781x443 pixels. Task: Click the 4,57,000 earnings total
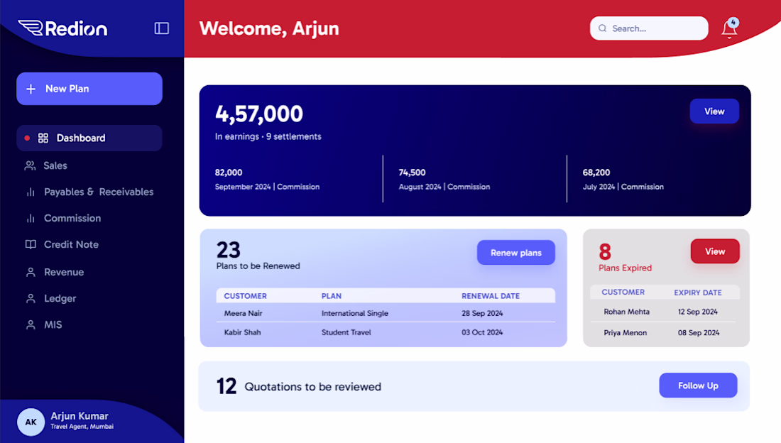coord(259,114)
